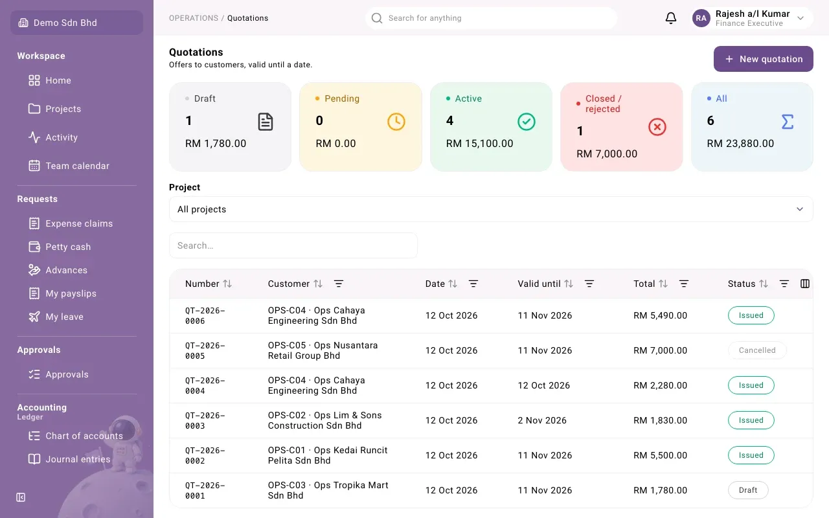
Task: Open the column chooser icon in the table header
Action: [x=805, y=284]
